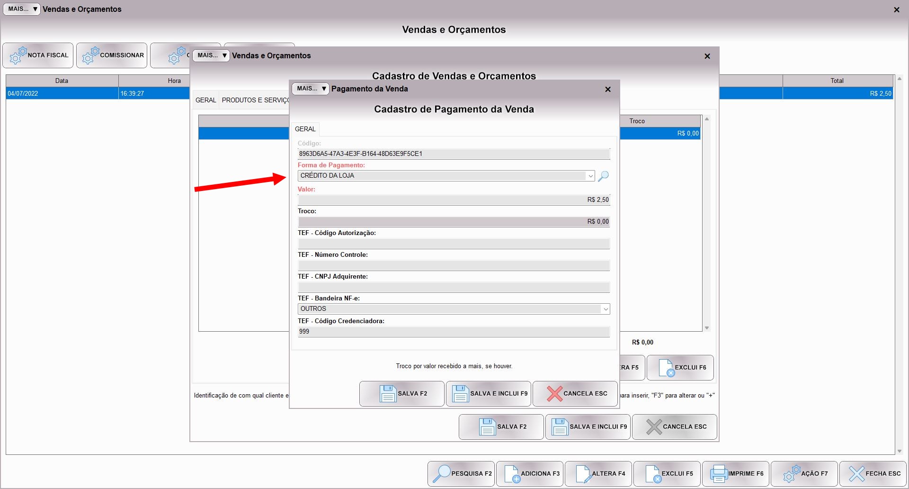Click Pesquisa F2 search button

(x=461, y=473)
